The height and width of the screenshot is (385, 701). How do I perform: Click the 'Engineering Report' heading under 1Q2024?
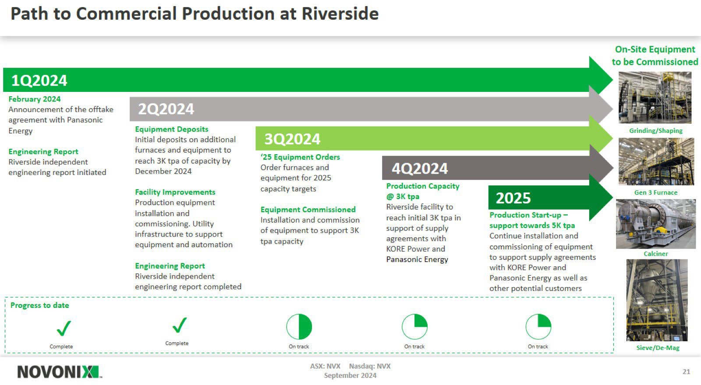[x=43, y=151]
